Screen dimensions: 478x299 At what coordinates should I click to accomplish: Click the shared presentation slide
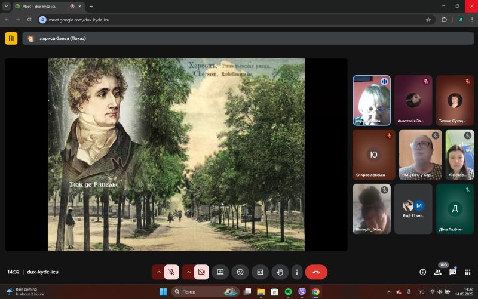point(176,155)
